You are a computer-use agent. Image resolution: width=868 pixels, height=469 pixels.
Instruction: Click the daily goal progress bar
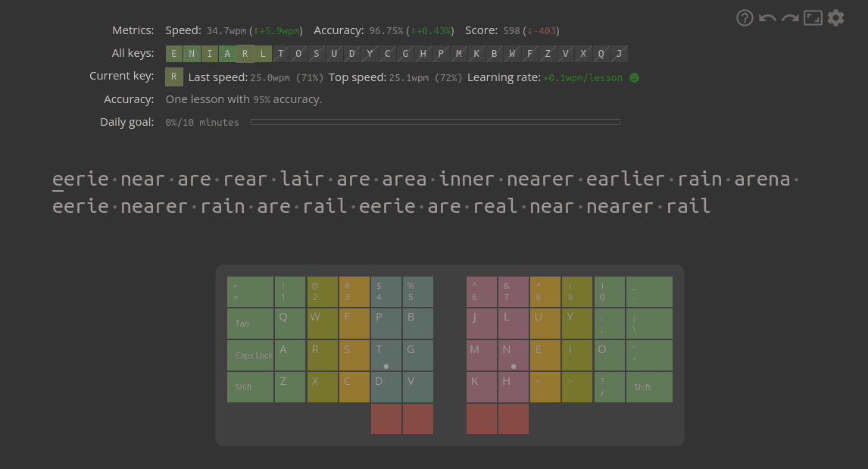[x=436, y=121]
